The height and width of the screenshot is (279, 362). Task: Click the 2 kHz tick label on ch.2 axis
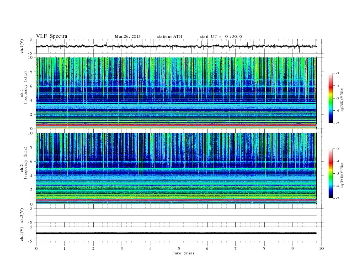click(32, 190)
